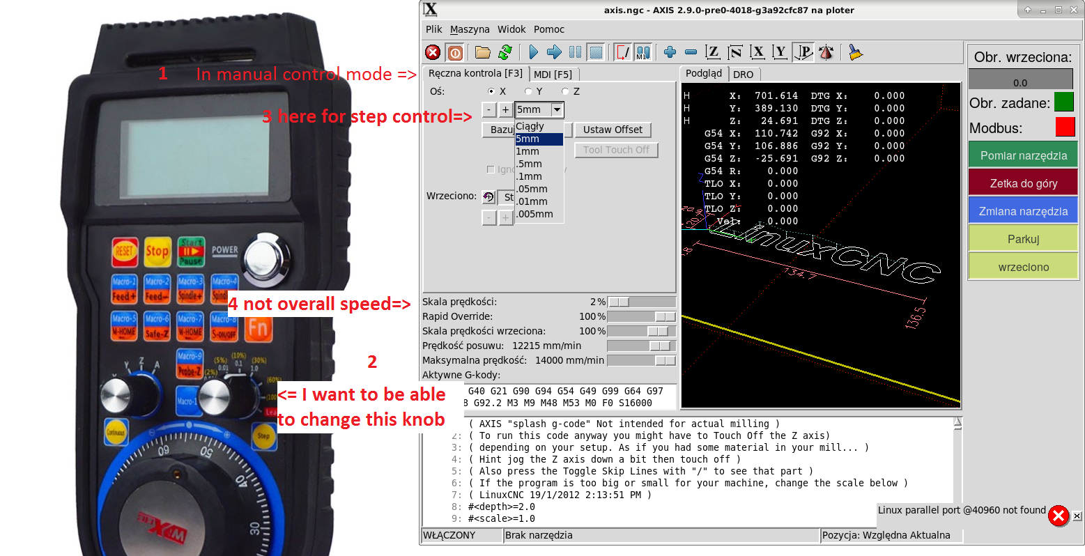The height and width of the screenshot is (556, 1085).
Task: Execute next line with step arrow icon
Action: pos(554,52)
